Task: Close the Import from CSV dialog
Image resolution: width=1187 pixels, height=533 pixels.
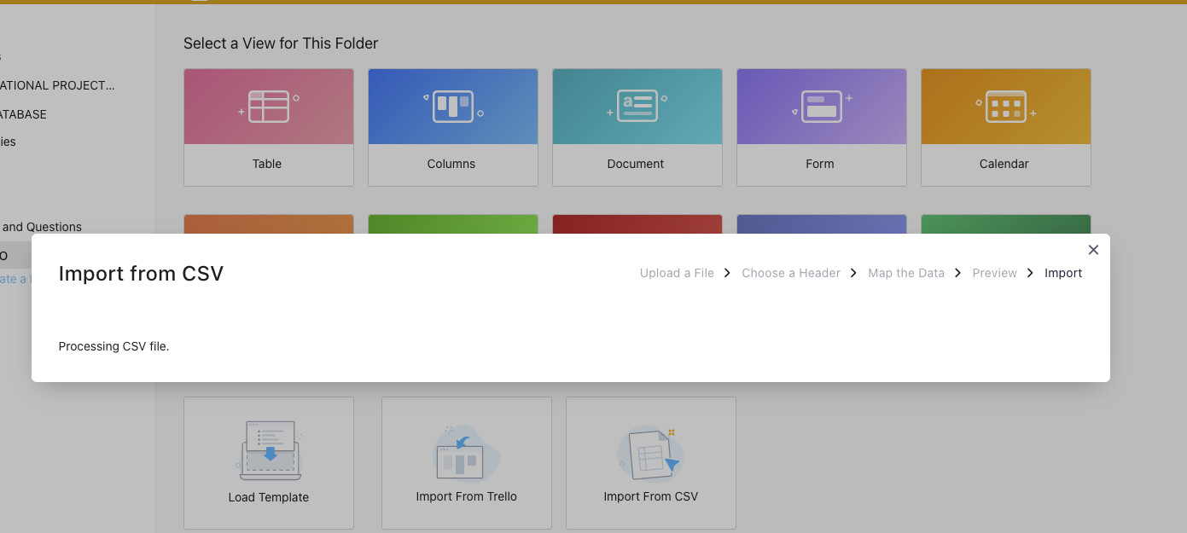Action: 1093,250
